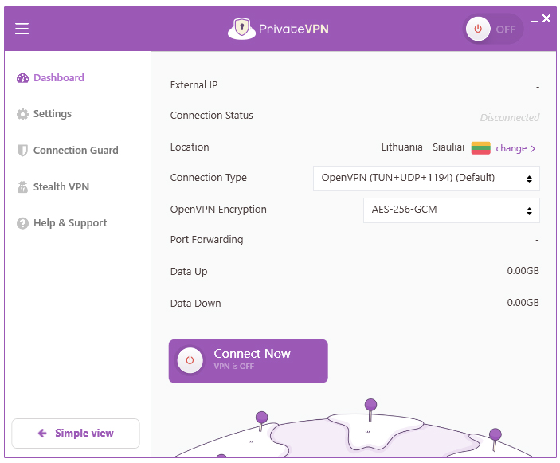Open the OpenVPN Encryption dropdown

[451, 210]
